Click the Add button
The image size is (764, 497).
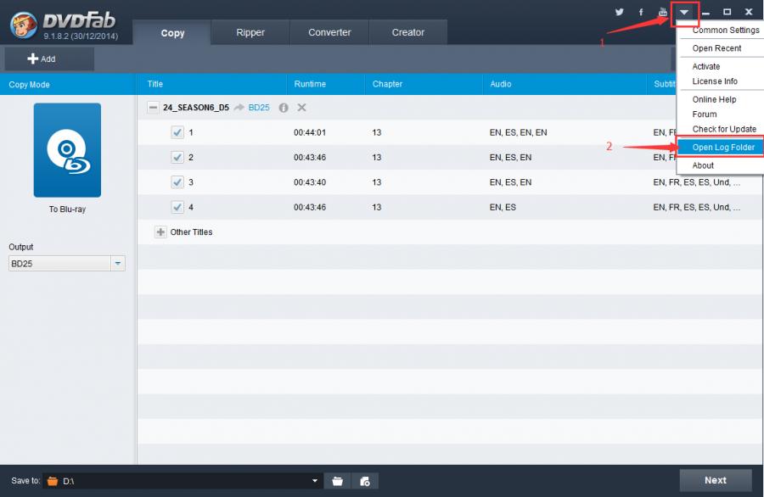[49, 59]
